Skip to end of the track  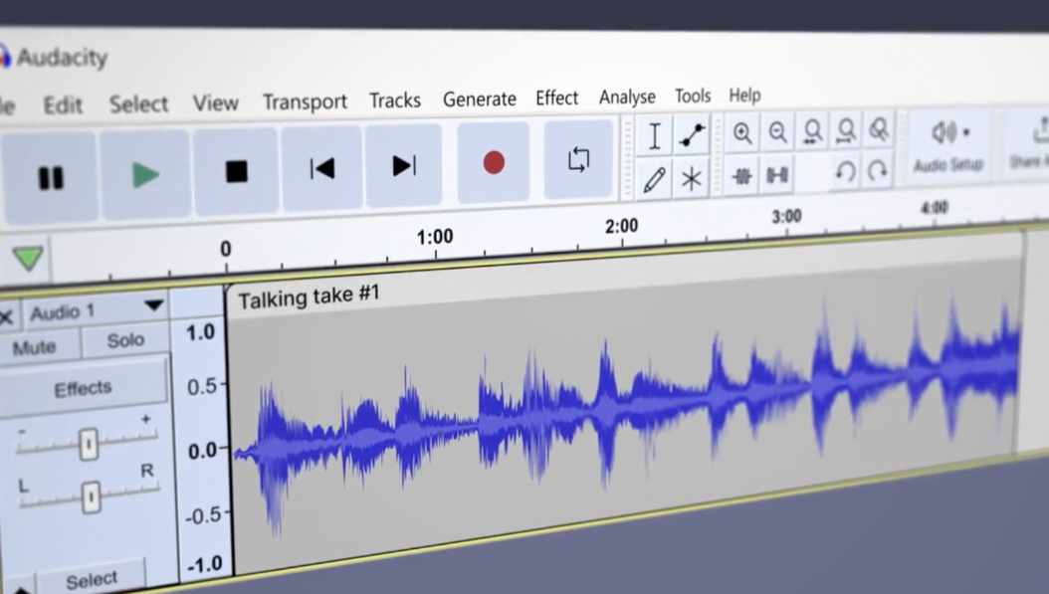tap(404, 165)
